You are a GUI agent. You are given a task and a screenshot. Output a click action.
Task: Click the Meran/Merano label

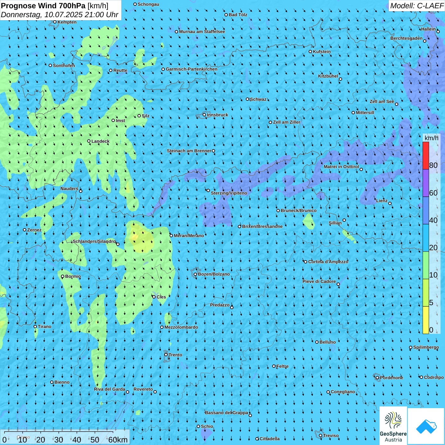point(189,236)
